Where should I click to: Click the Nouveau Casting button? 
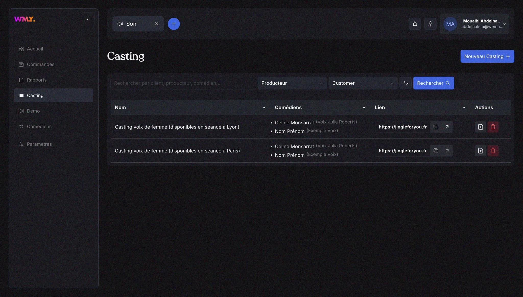(x=487, y=56)
